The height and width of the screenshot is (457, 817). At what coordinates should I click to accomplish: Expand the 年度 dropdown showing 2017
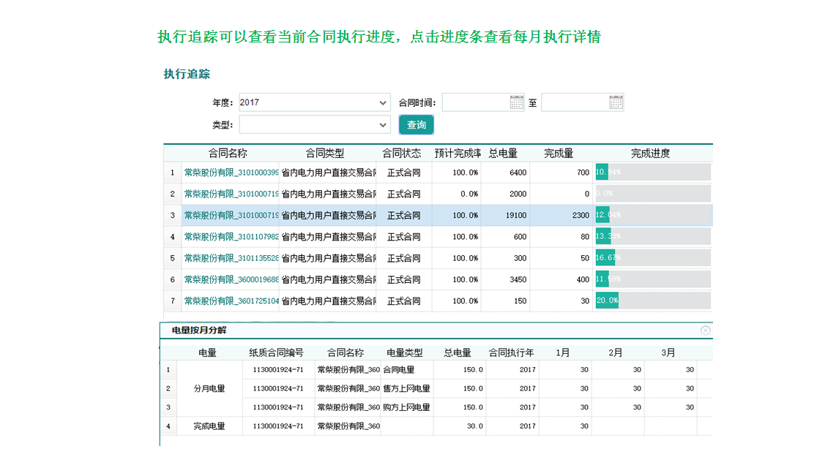pos(384,103)
